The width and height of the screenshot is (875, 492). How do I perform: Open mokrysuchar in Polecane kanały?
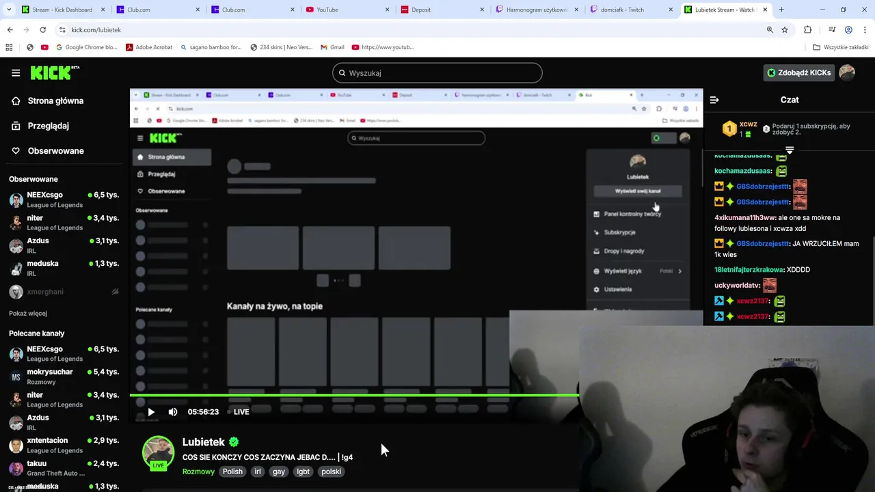click(x=65, y=377)
